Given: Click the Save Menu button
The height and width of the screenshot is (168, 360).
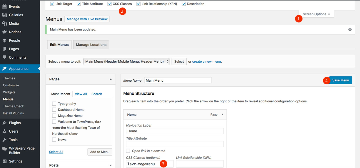Looking at the screenshot, I should coord(340,80).
